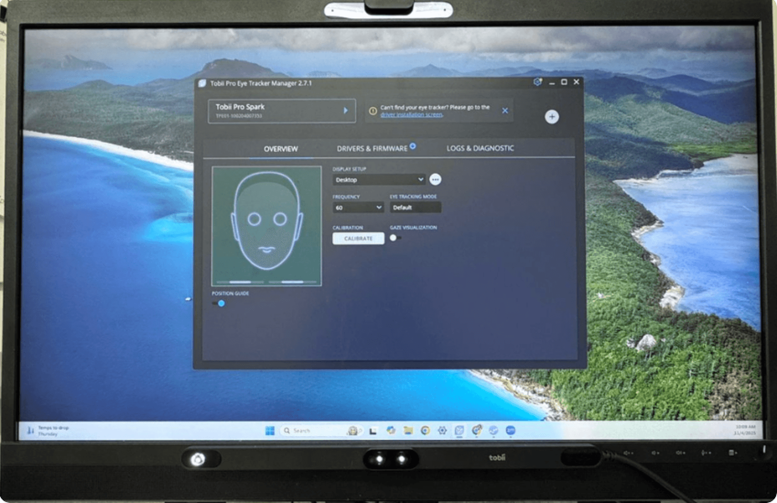Viewport: 777px width, 503px height.
Task: Click the plus button to add an eye tracker
Action: point(552,117)
